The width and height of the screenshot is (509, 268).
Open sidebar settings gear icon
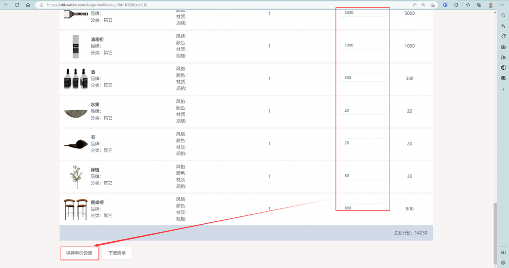pos(503,263)
